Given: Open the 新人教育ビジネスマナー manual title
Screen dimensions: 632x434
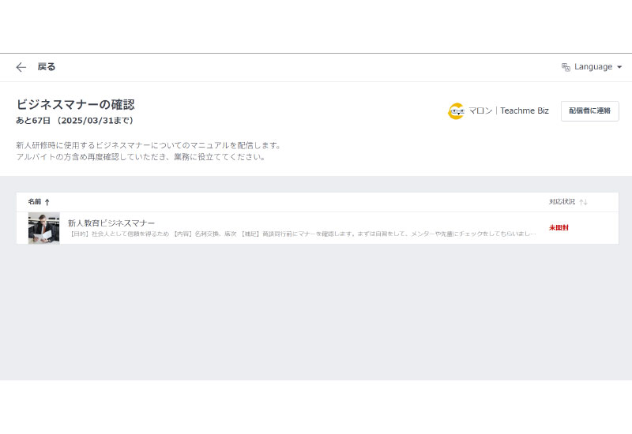Looking at the screenshot, I should click(111, 223).
